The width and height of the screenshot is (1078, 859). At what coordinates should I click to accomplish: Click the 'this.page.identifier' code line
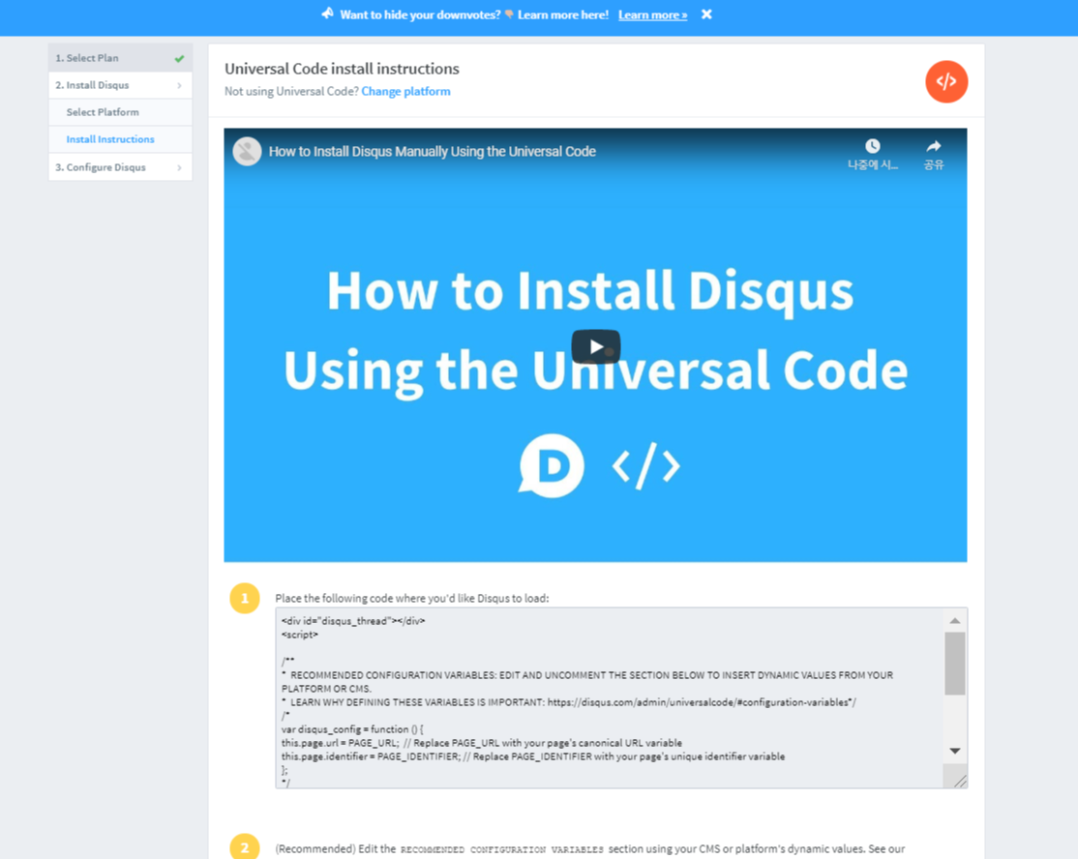(533, 756)
